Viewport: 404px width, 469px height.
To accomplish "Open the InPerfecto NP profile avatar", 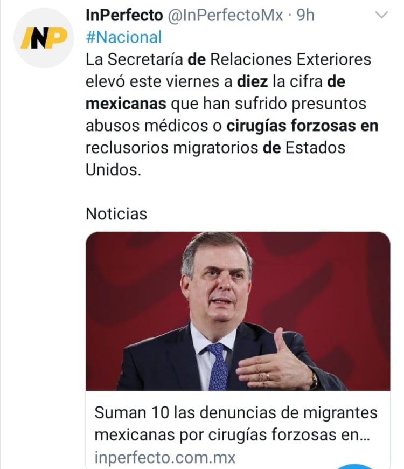I will pyautogui.click(x=43, y=38).
